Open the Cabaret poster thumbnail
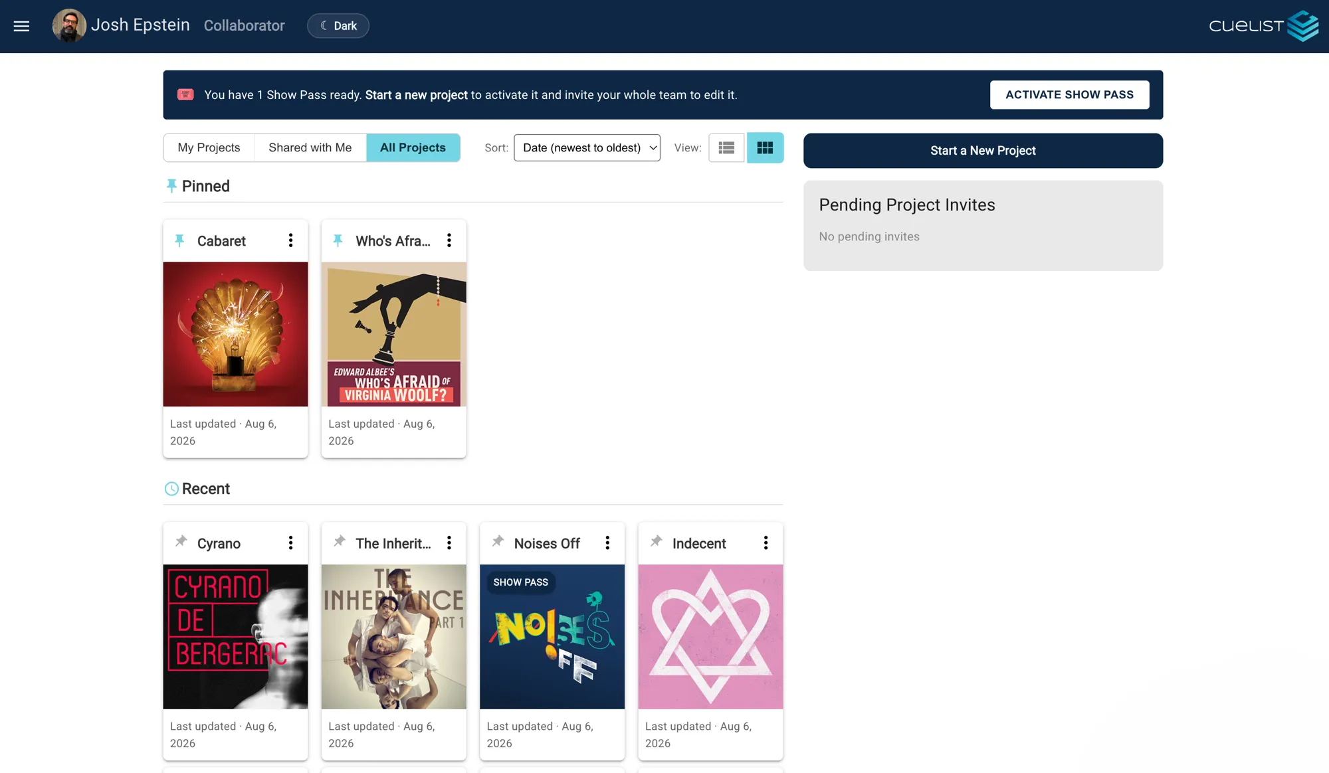The width and height of the screenshot is (1329, 773). tap(235, 334)
